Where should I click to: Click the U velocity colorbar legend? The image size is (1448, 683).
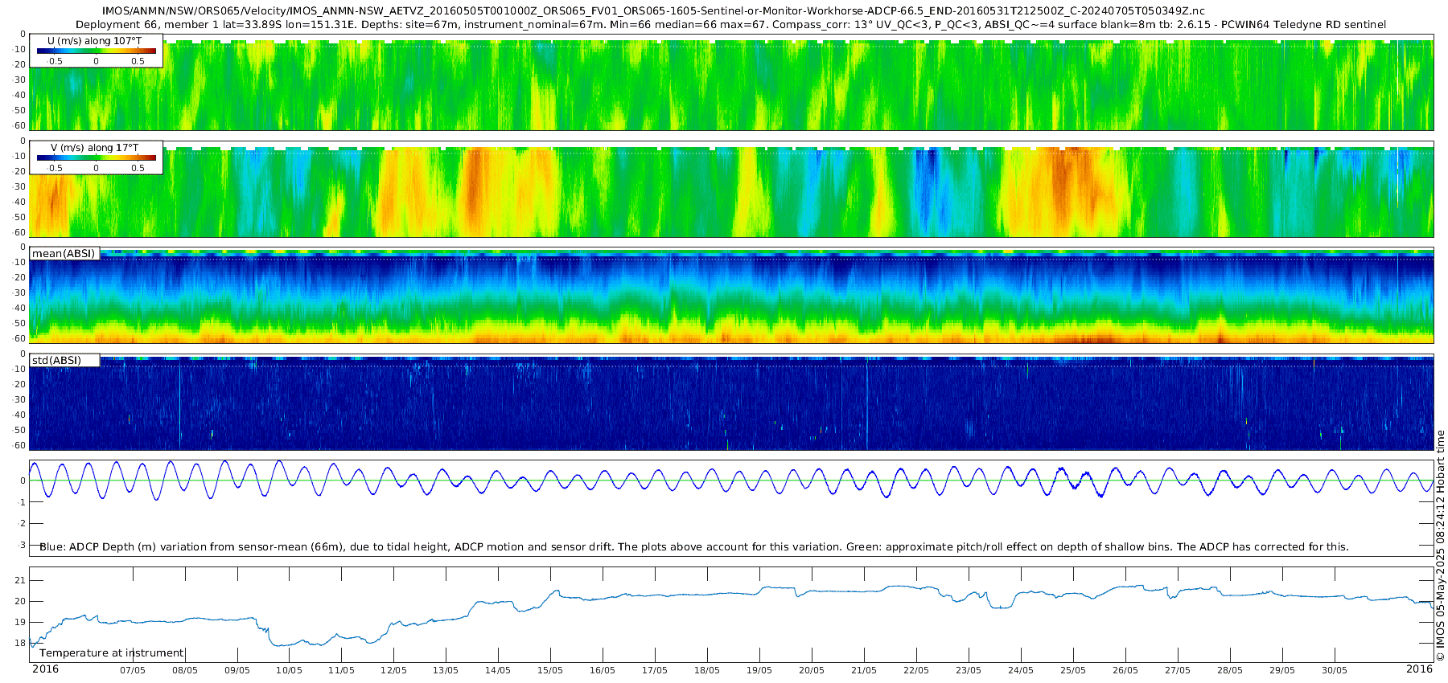coord(96,51)
